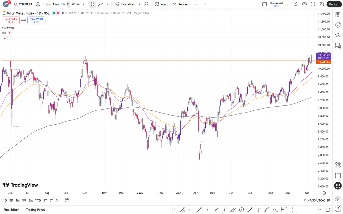
Task: Undo the last chart action
Action: (196, 4)
